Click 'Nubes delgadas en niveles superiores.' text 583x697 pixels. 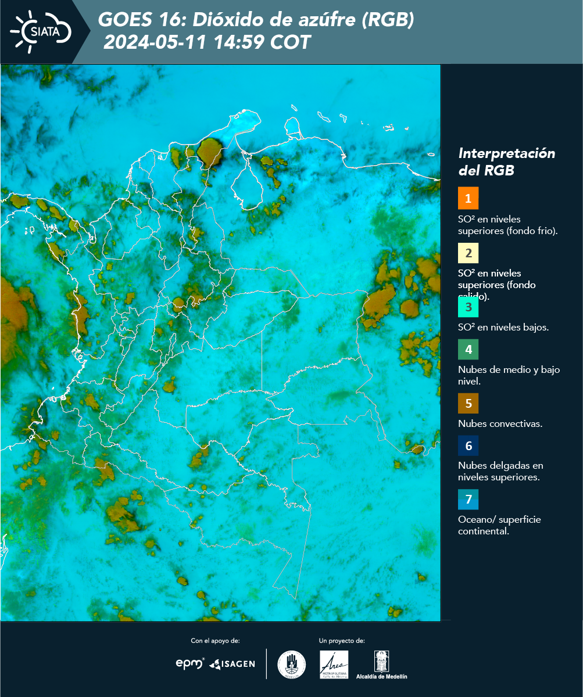[x=500, y=472]
